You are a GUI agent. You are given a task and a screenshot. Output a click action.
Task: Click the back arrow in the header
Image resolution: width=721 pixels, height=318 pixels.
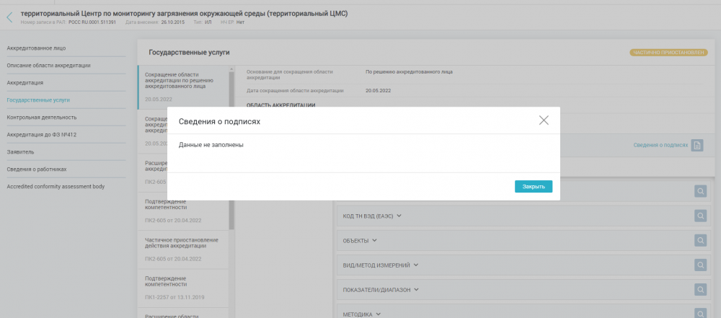click(9, 17)
